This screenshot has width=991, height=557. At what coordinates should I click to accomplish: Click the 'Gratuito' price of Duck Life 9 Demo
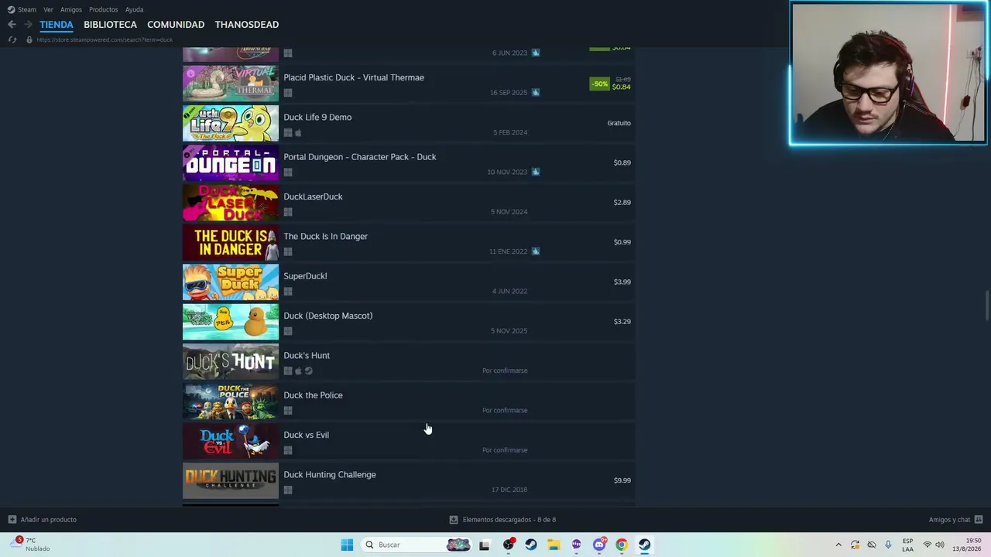619,123
